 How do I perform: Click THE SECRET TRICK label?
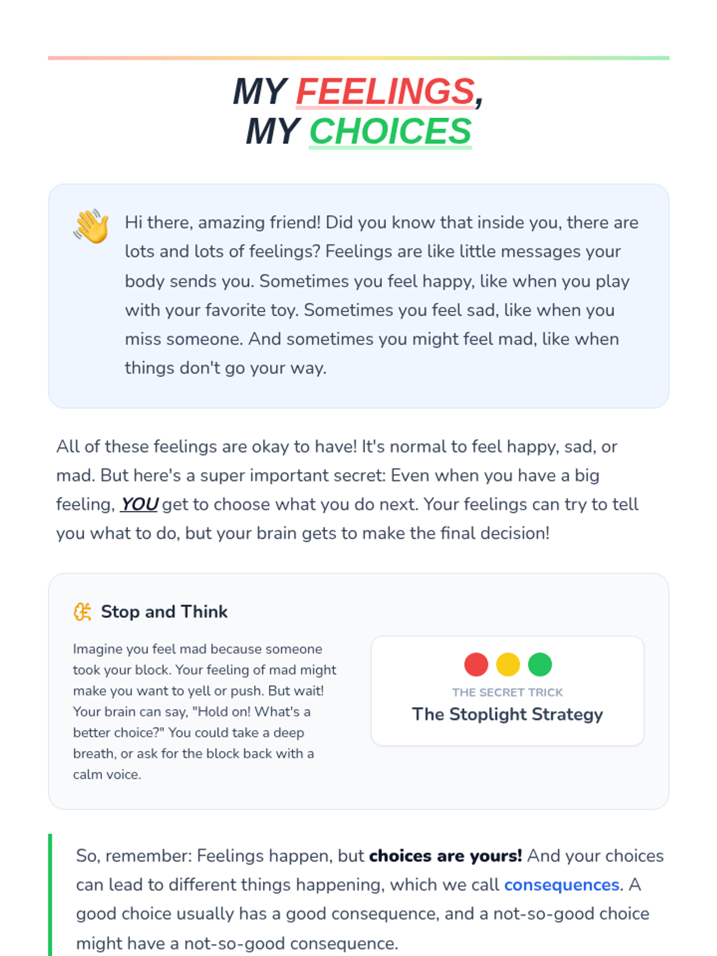(507, 693)
